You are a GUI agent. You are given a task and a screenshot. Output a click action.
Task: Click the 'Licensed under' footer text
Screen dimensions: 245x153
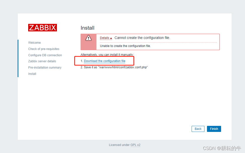[x=119, y=145]
